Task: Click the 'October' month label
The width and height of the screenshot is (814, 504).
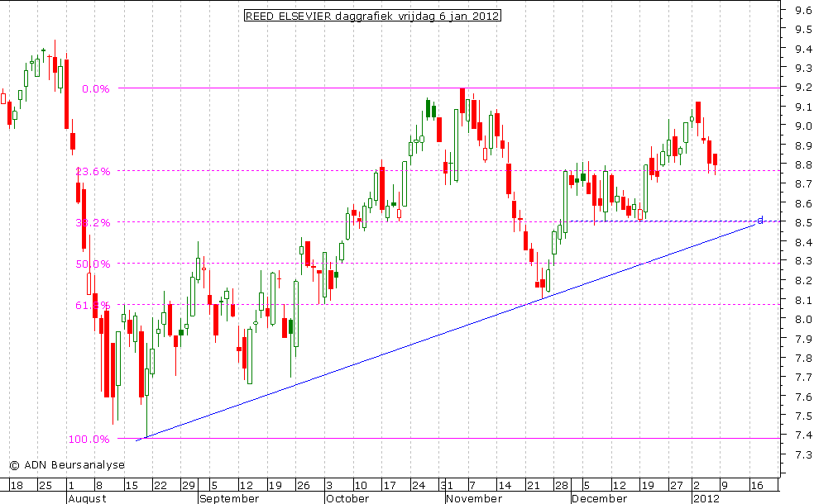Action: (347, 498)
